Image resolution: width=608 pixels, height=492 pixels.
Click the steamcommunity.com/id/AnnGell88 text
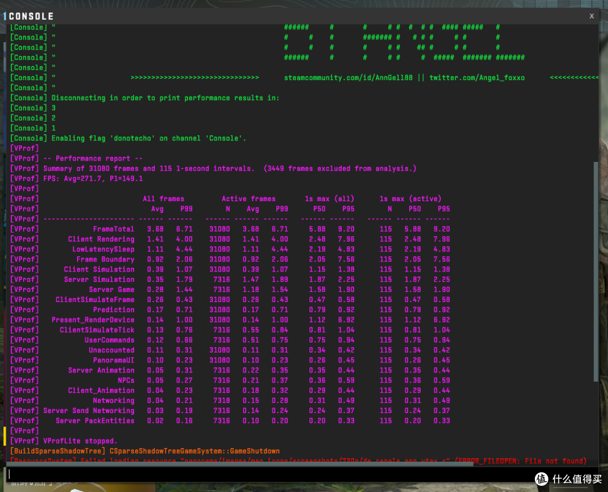[x=348, y=78]
